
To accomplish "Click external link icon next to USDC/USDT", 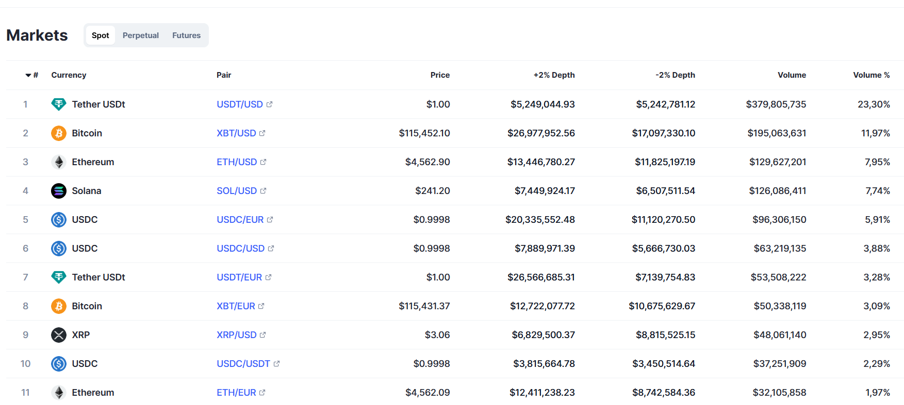I will pyautogui.click(x=276, y=364).
